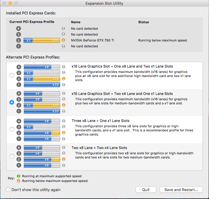Click the x1 lane segment in current profile
Screen dimensions: 209x199
tap(28, 40)
